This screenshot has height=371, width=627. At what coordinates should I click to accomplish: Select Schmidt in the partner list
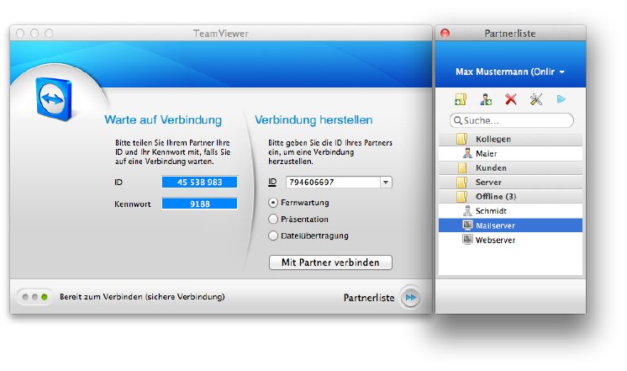pyautogui.click(x=510, y=211)
